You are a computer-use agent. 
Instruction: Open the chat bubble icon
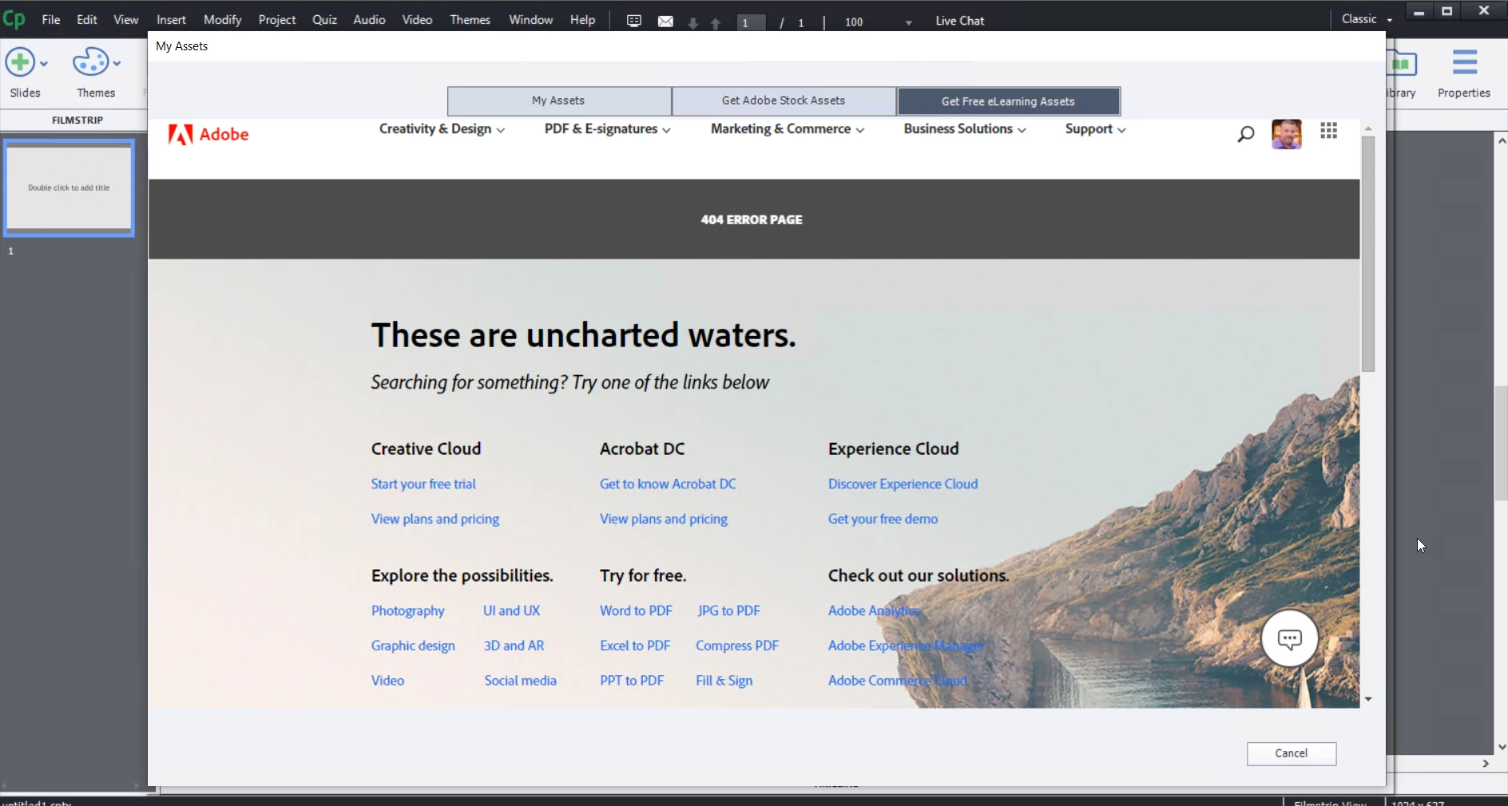click(1289, 638)
